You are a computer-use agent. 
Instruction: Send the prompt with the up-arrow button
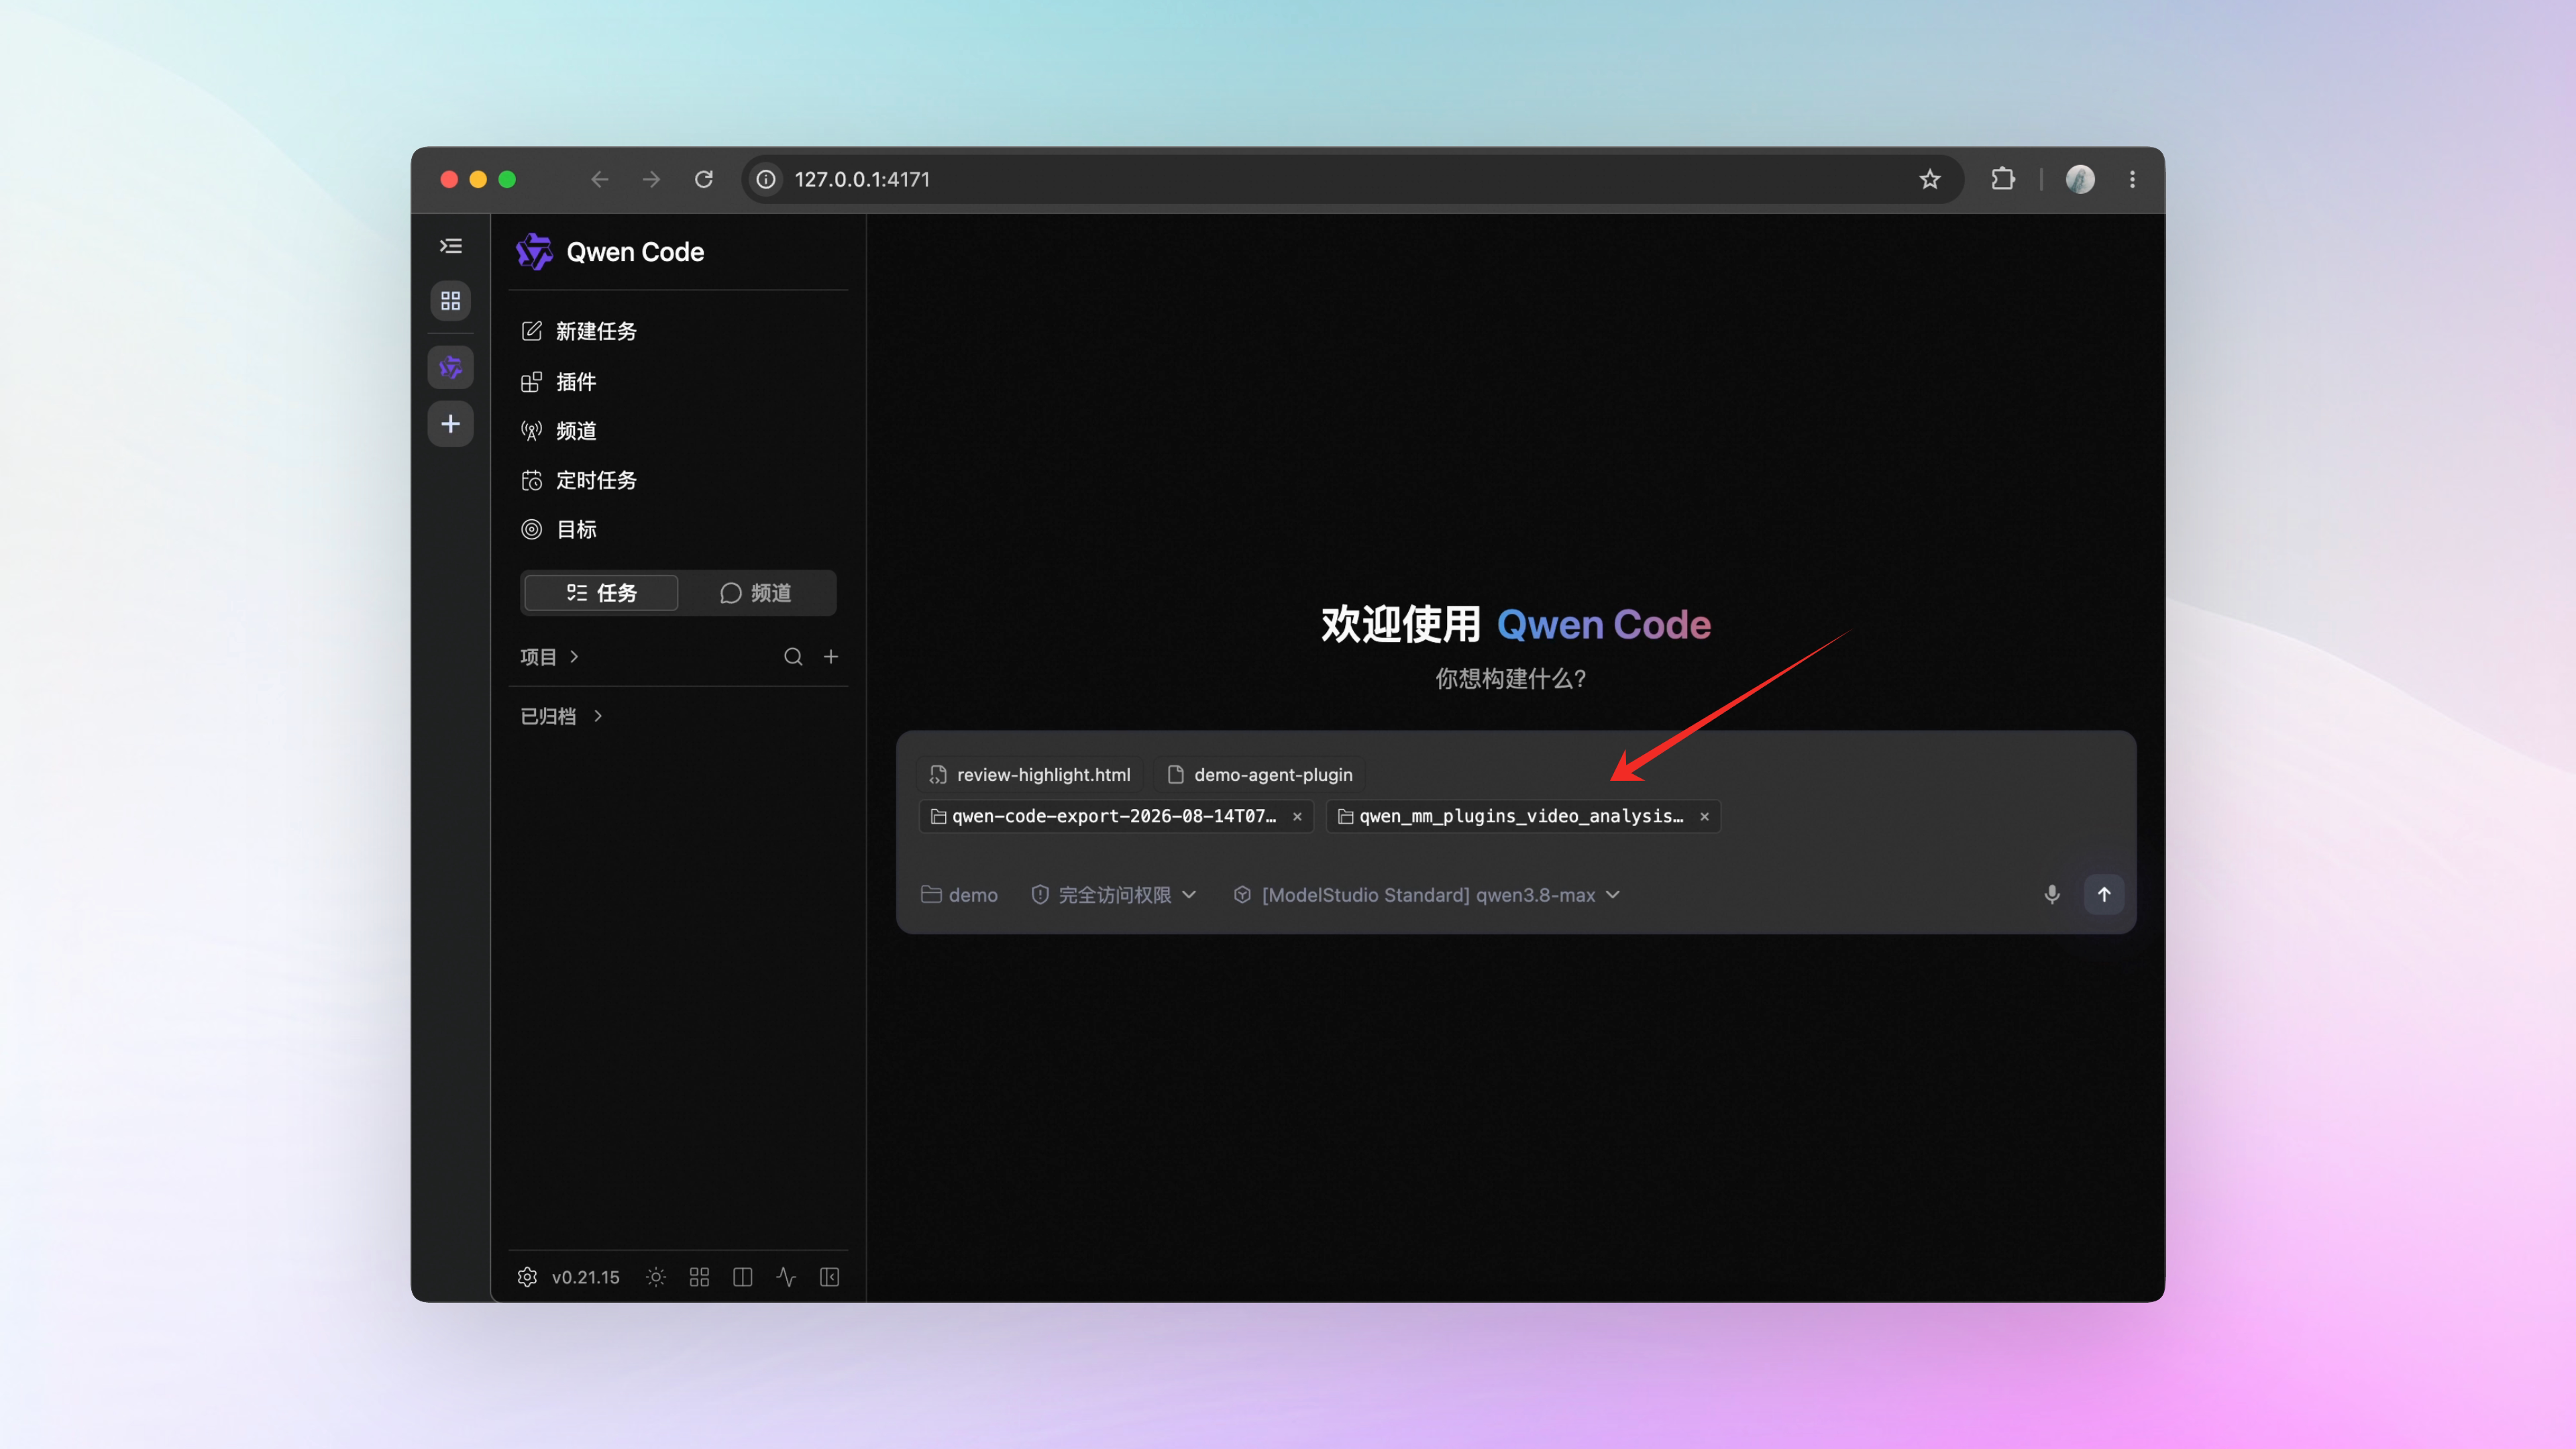point(2104,895)
